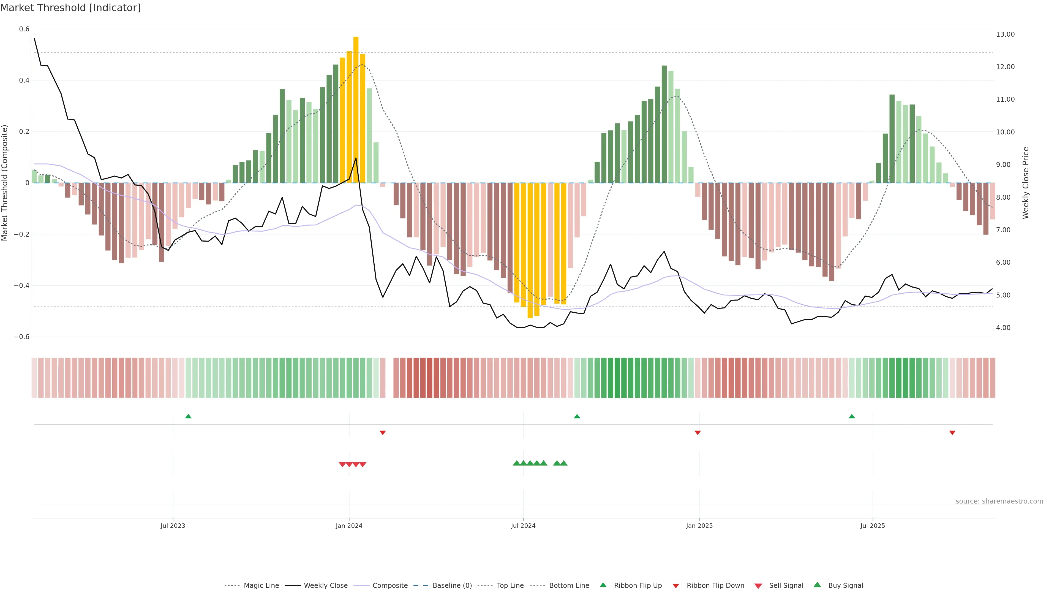Screen dimensions: 1057x595
Task: Click the Sell Signal legend triangle icon
Action: (x=758, y=586)
